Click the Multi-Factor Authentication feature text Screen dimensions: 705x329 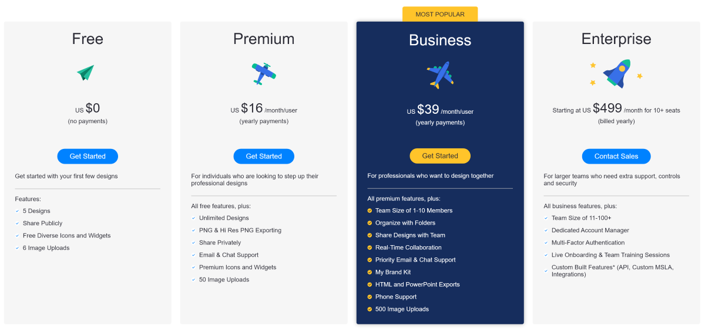[x=588, y=243]
